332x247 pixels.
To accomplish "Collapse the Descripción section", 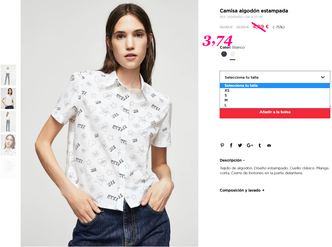I will (x=232, y=160).
